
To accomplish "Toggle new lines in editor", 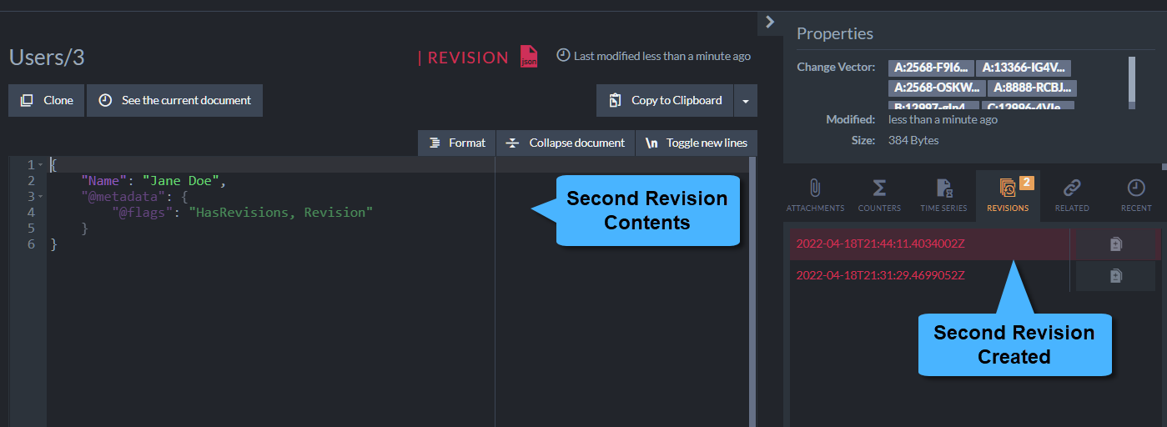I will [697, 143].
